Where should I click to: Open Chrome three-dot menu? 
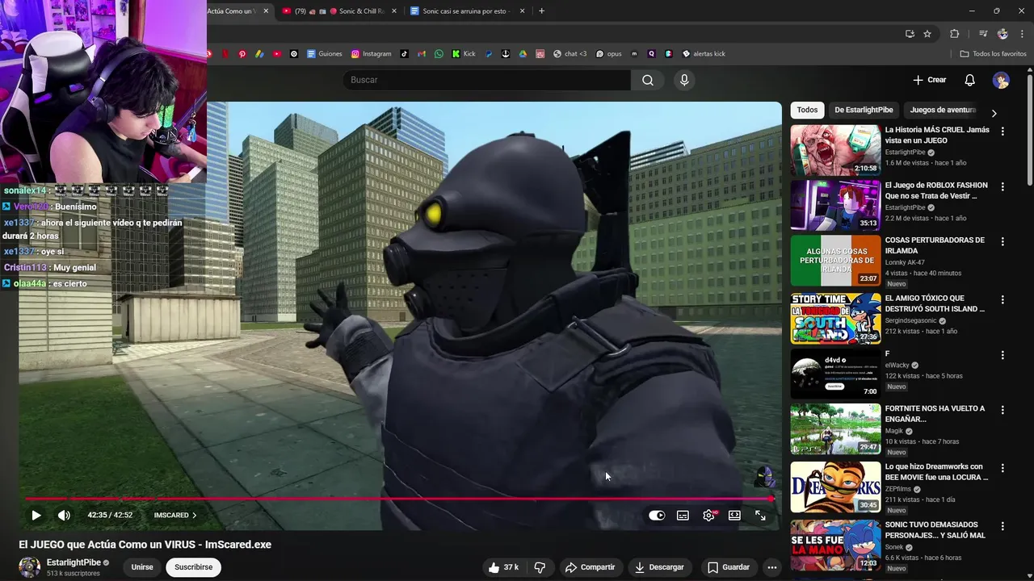1022,34
